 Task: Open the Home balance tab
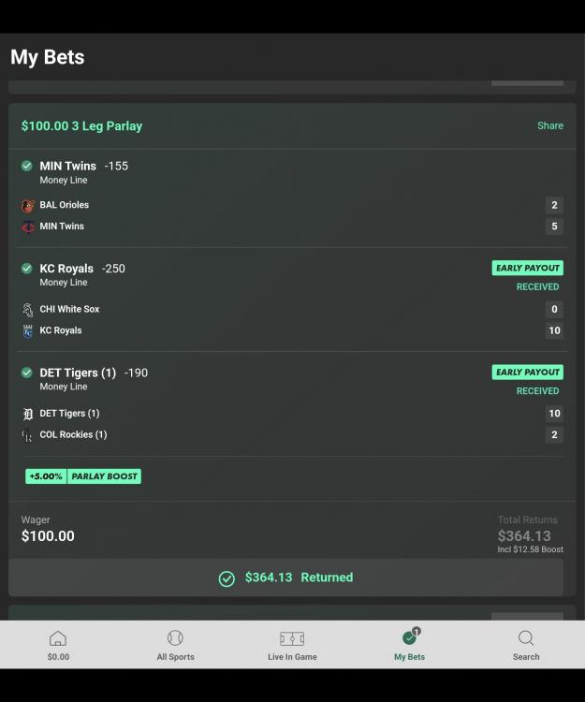coord(58,644)
